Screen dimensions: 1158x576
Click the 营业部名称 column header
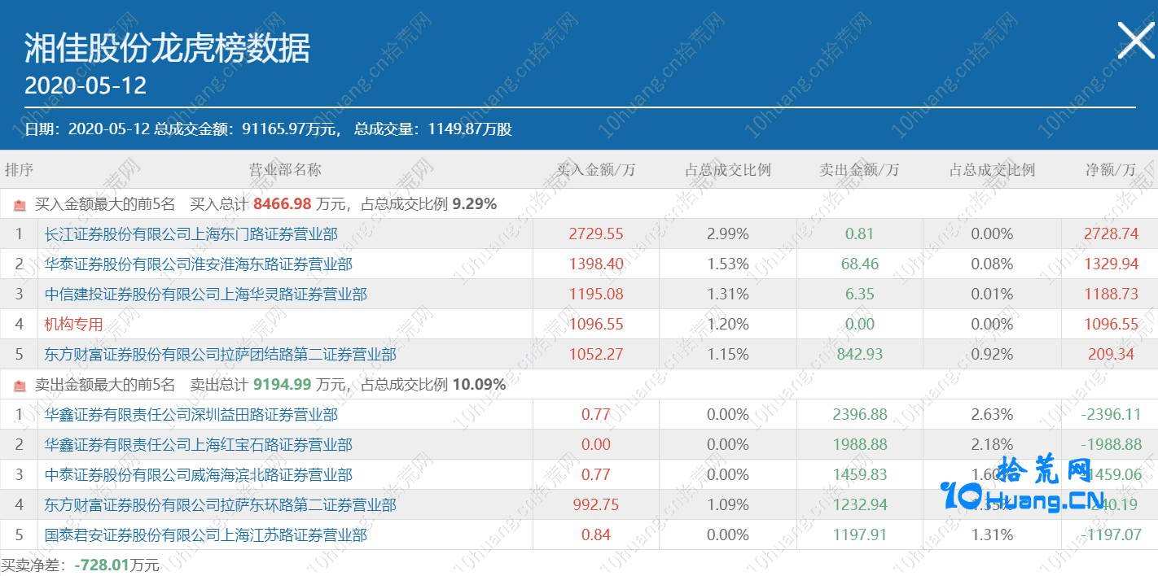click(x=285, y=170)
